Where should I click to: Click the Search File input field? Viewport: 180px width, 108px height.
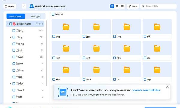(x=158, y=6)
